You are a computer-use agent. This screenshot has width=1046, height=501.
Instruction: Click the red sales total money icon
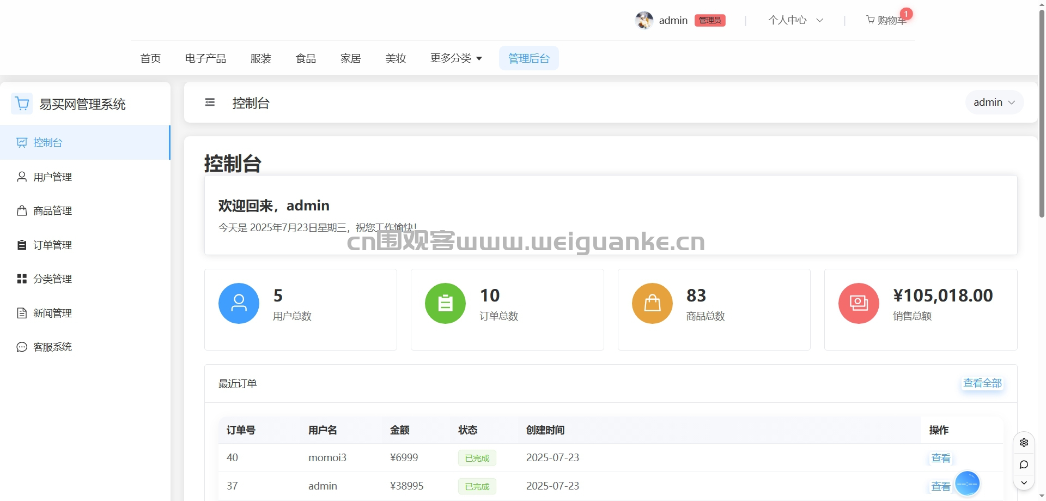[x=859, y=303]
